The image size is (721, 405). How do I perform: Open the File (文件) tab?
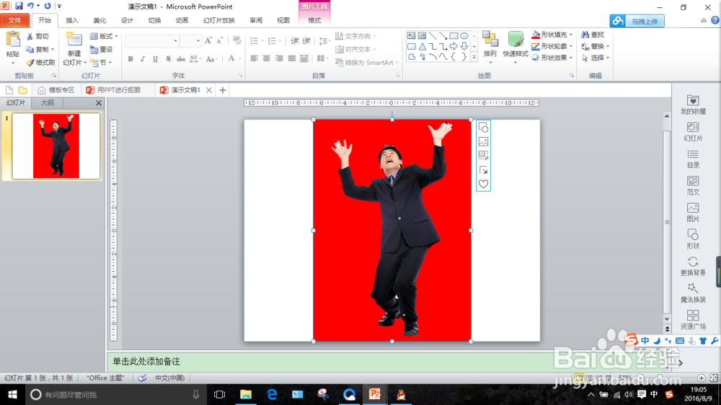[14, 20]
